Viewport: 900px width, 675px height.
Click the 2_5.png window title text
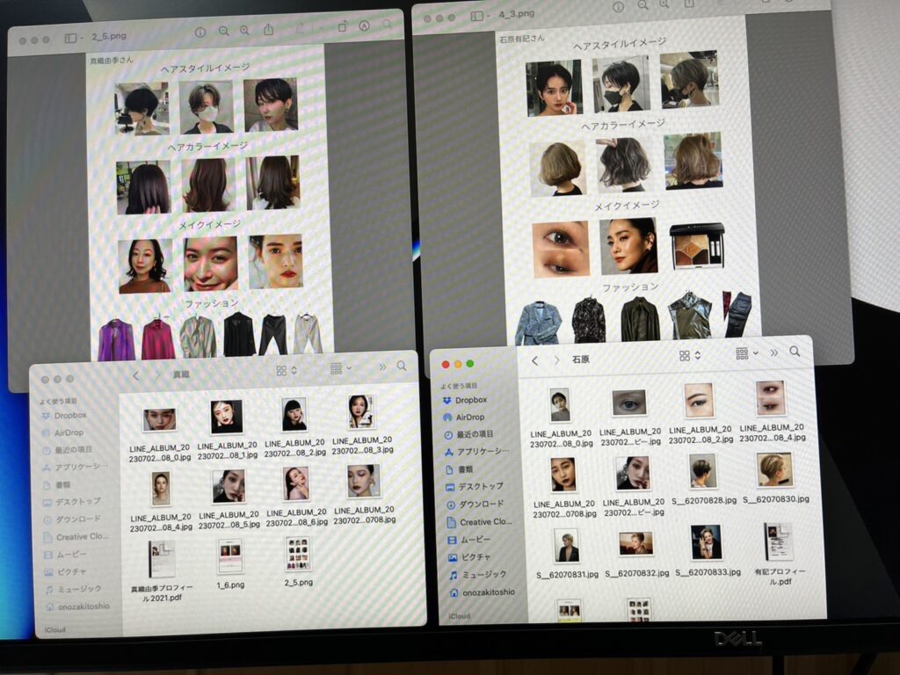pyautogui.click(x=108, y=36)
